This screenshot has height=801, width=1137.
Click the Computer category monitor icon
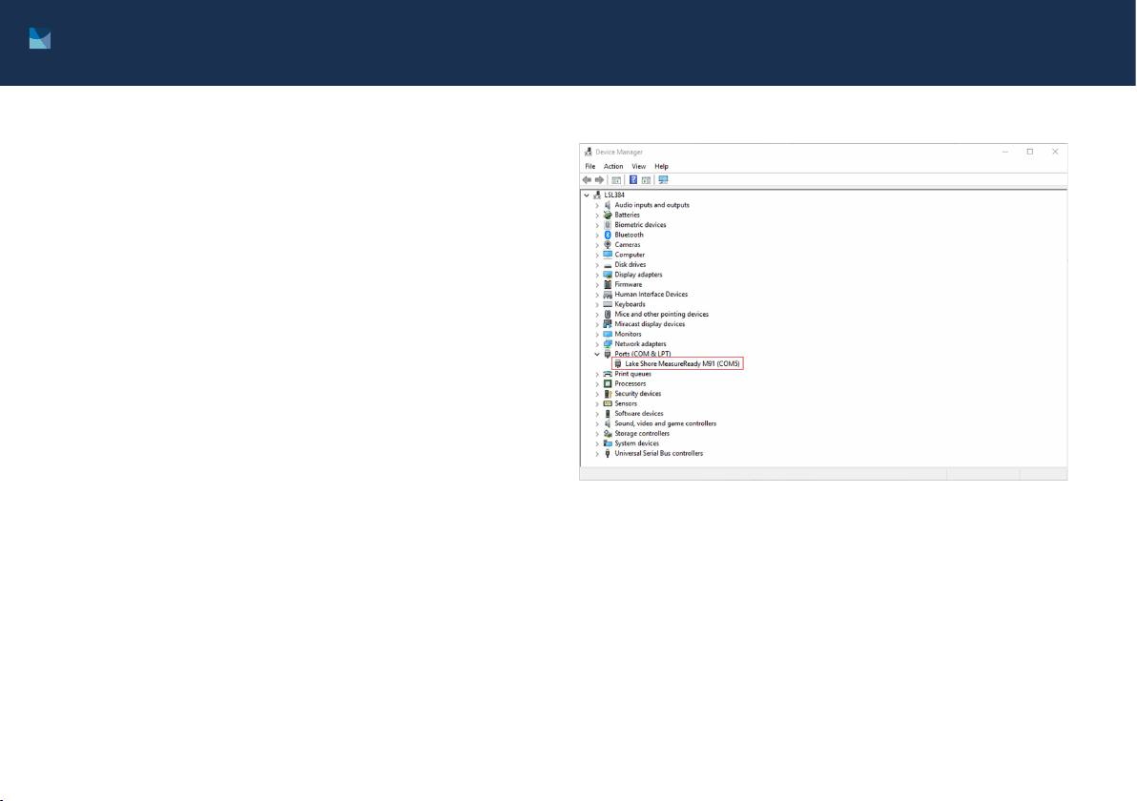608,256
